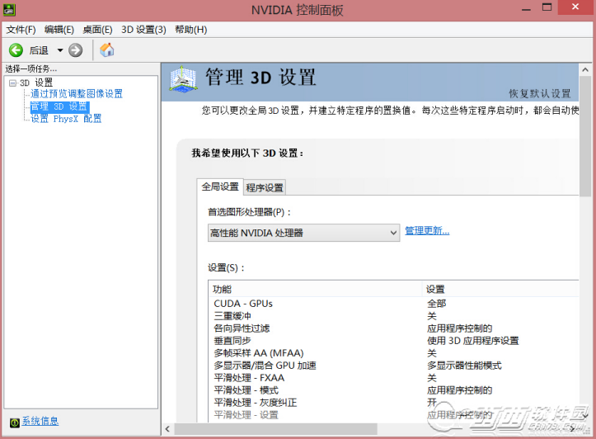Switch to the 程序设置 tab
This screenshot has width=596, height=439.
265,187
